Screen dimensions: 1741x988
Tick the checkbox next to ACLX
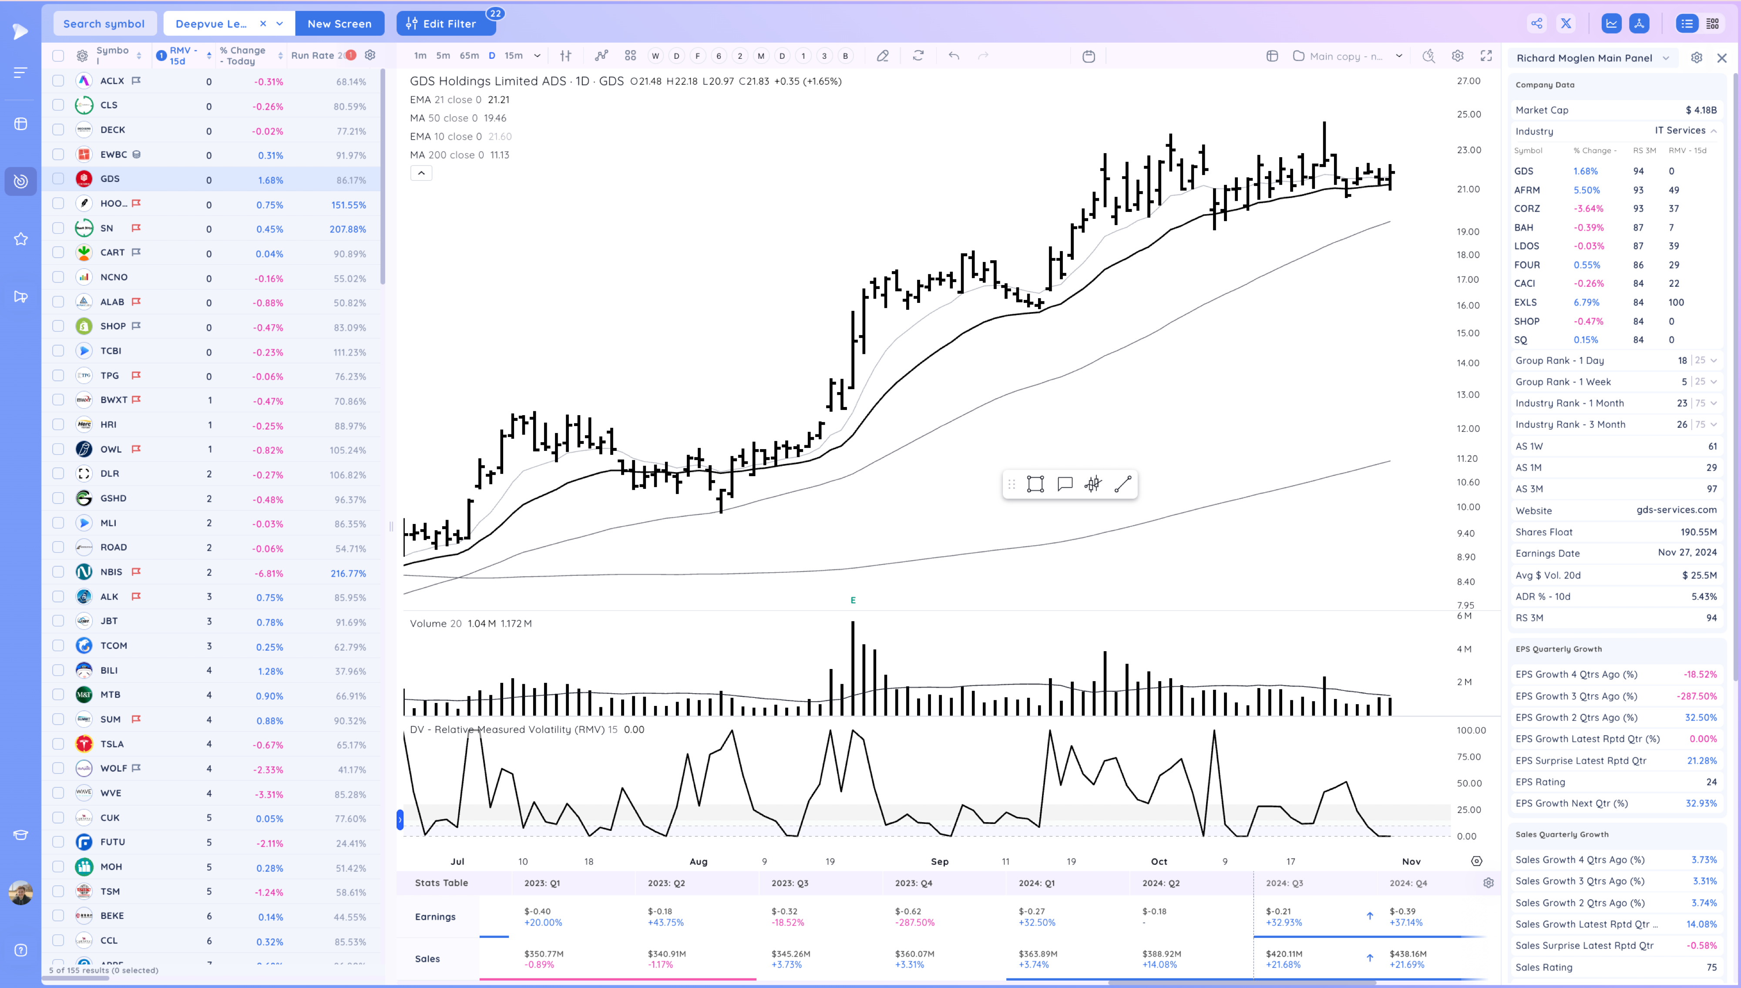pyautogui.click(x=58, y=81)
